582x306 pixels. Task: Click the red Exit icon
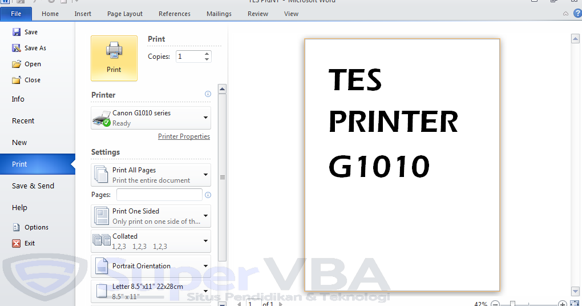click(x=17, y=243)
